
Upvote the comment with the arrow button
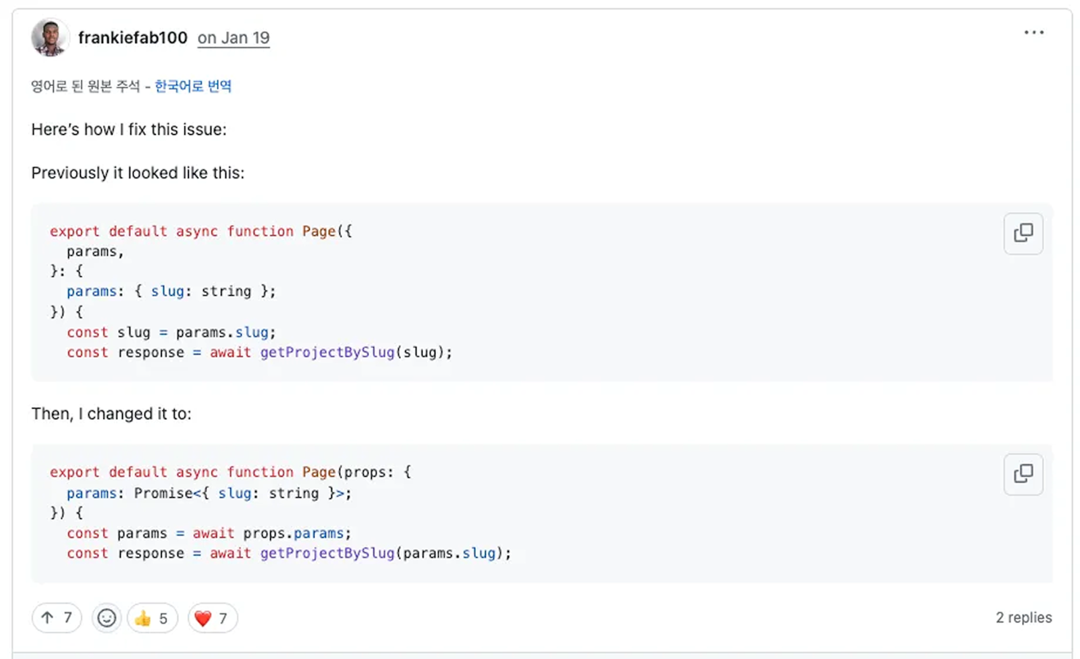tap(57, 618)
